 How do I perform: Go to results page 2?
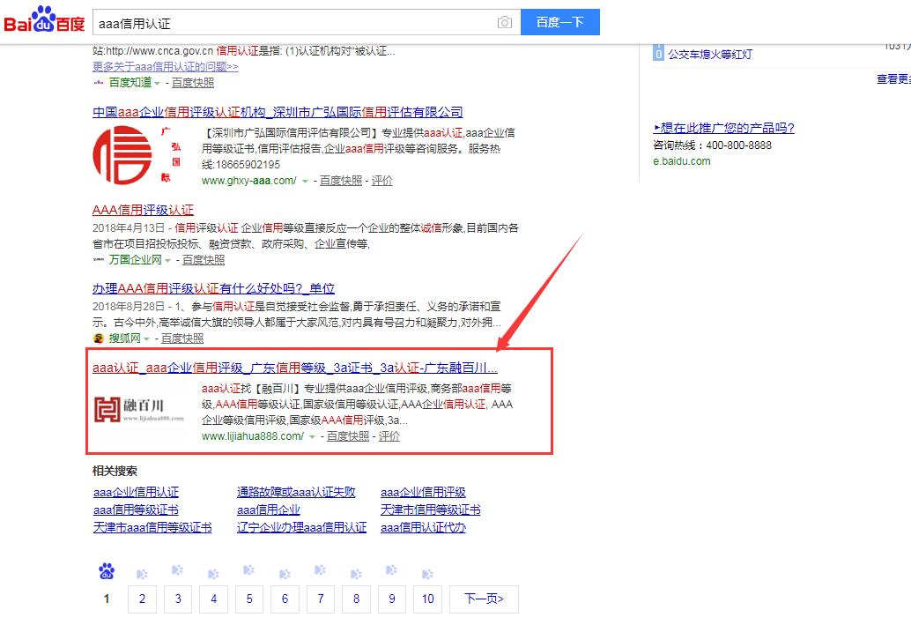click(142, 599)
